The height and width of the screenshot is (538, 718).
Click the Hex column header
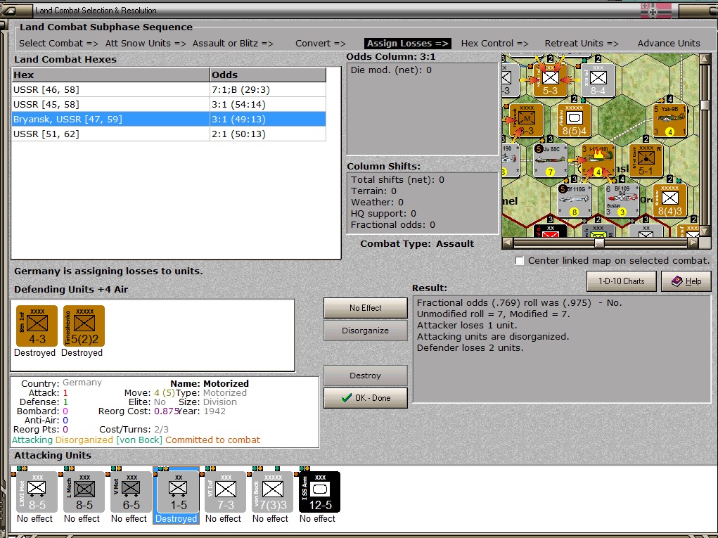click(110, 75)
